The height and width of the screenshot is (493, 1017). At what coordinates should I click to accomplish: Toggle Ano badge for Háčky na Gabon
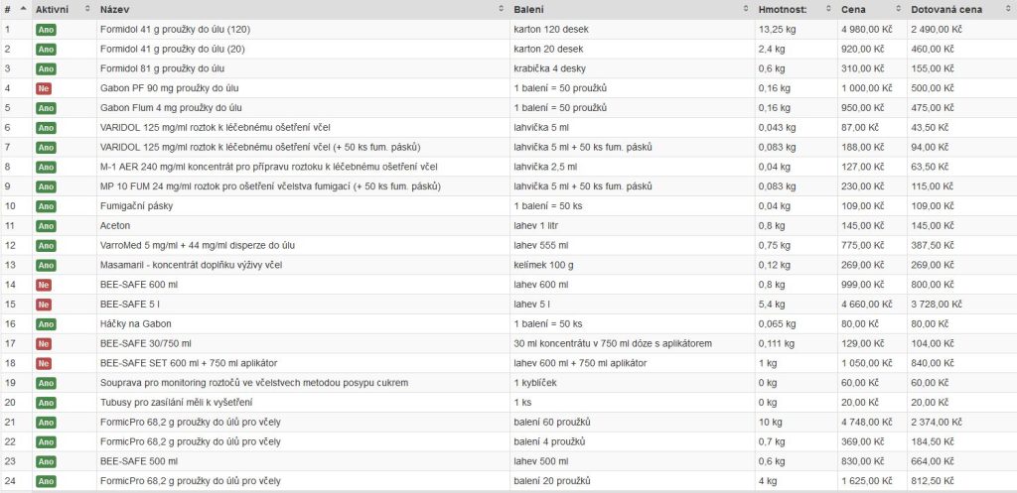46,324
